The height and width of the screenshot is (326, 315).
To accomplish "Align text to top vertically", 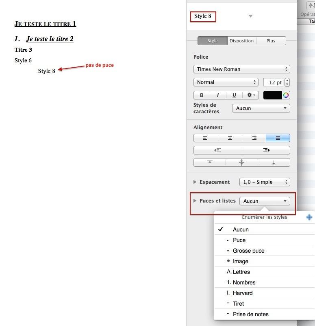I will [209, 163].
